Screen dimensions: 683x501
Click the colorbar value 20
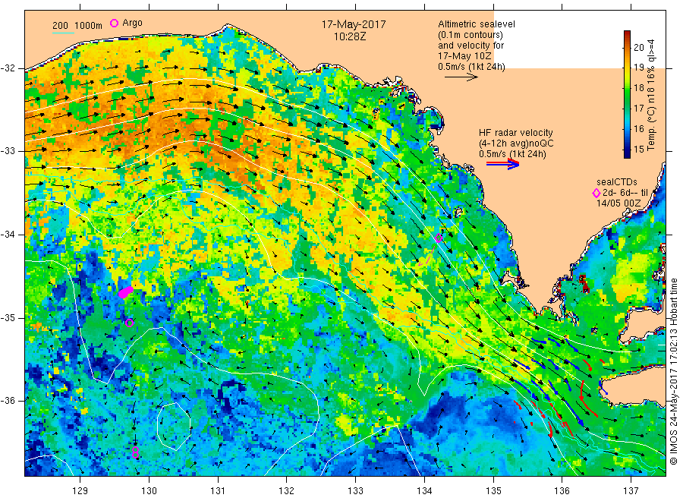point(638,47)
